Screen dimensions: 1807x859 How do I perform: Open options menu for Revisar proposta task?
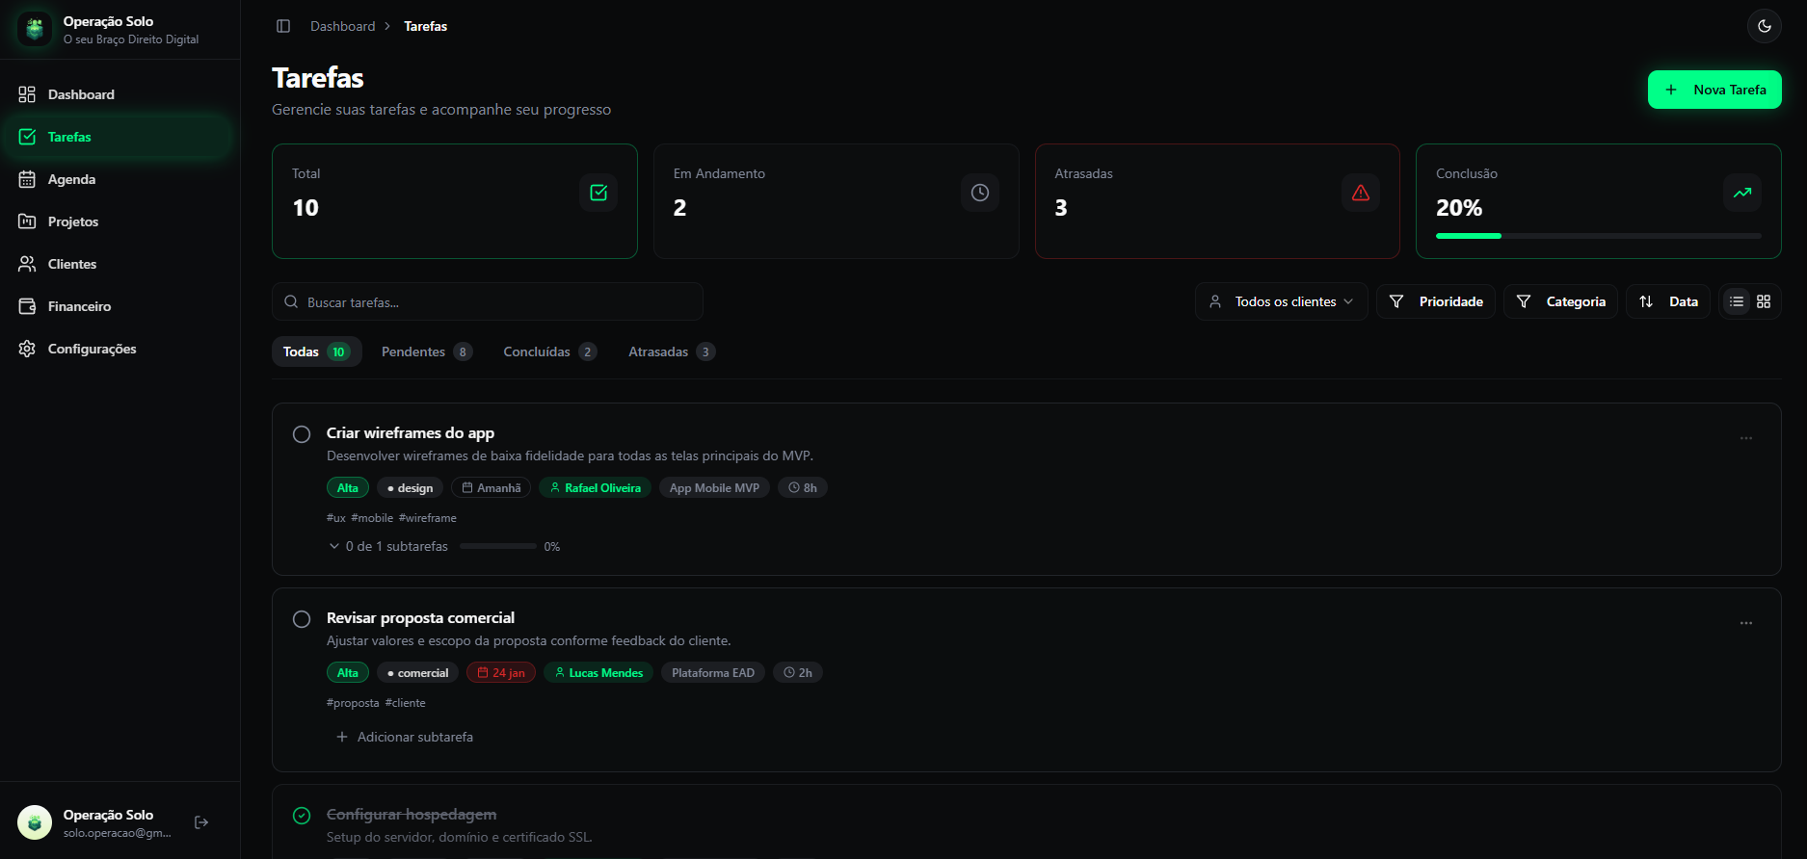[x=1745, y=623]
